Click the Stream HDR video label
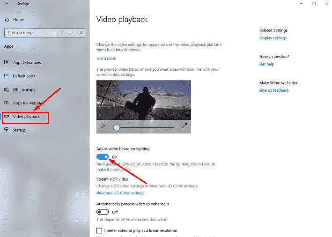Screen dimensions: 332x237 tap(112, 179)
